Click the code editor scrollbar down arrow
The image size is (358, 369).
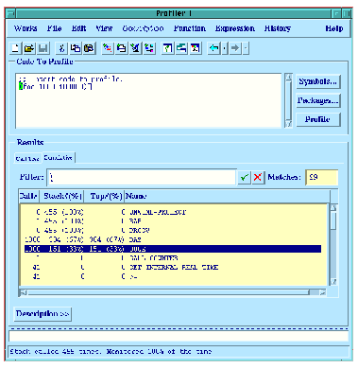(x=288, y=124)
